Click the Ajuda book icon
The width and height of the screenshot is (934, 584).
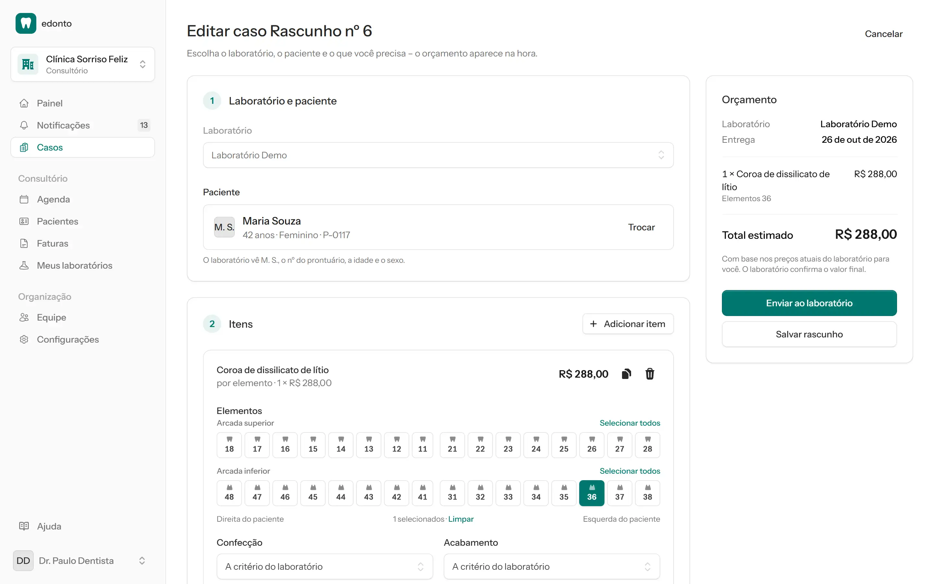(x=24, y=526)
